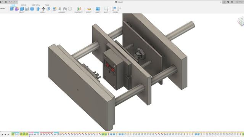Click the Redo arrow
This screenshot has height=137, width=244.
pos(14,2)
